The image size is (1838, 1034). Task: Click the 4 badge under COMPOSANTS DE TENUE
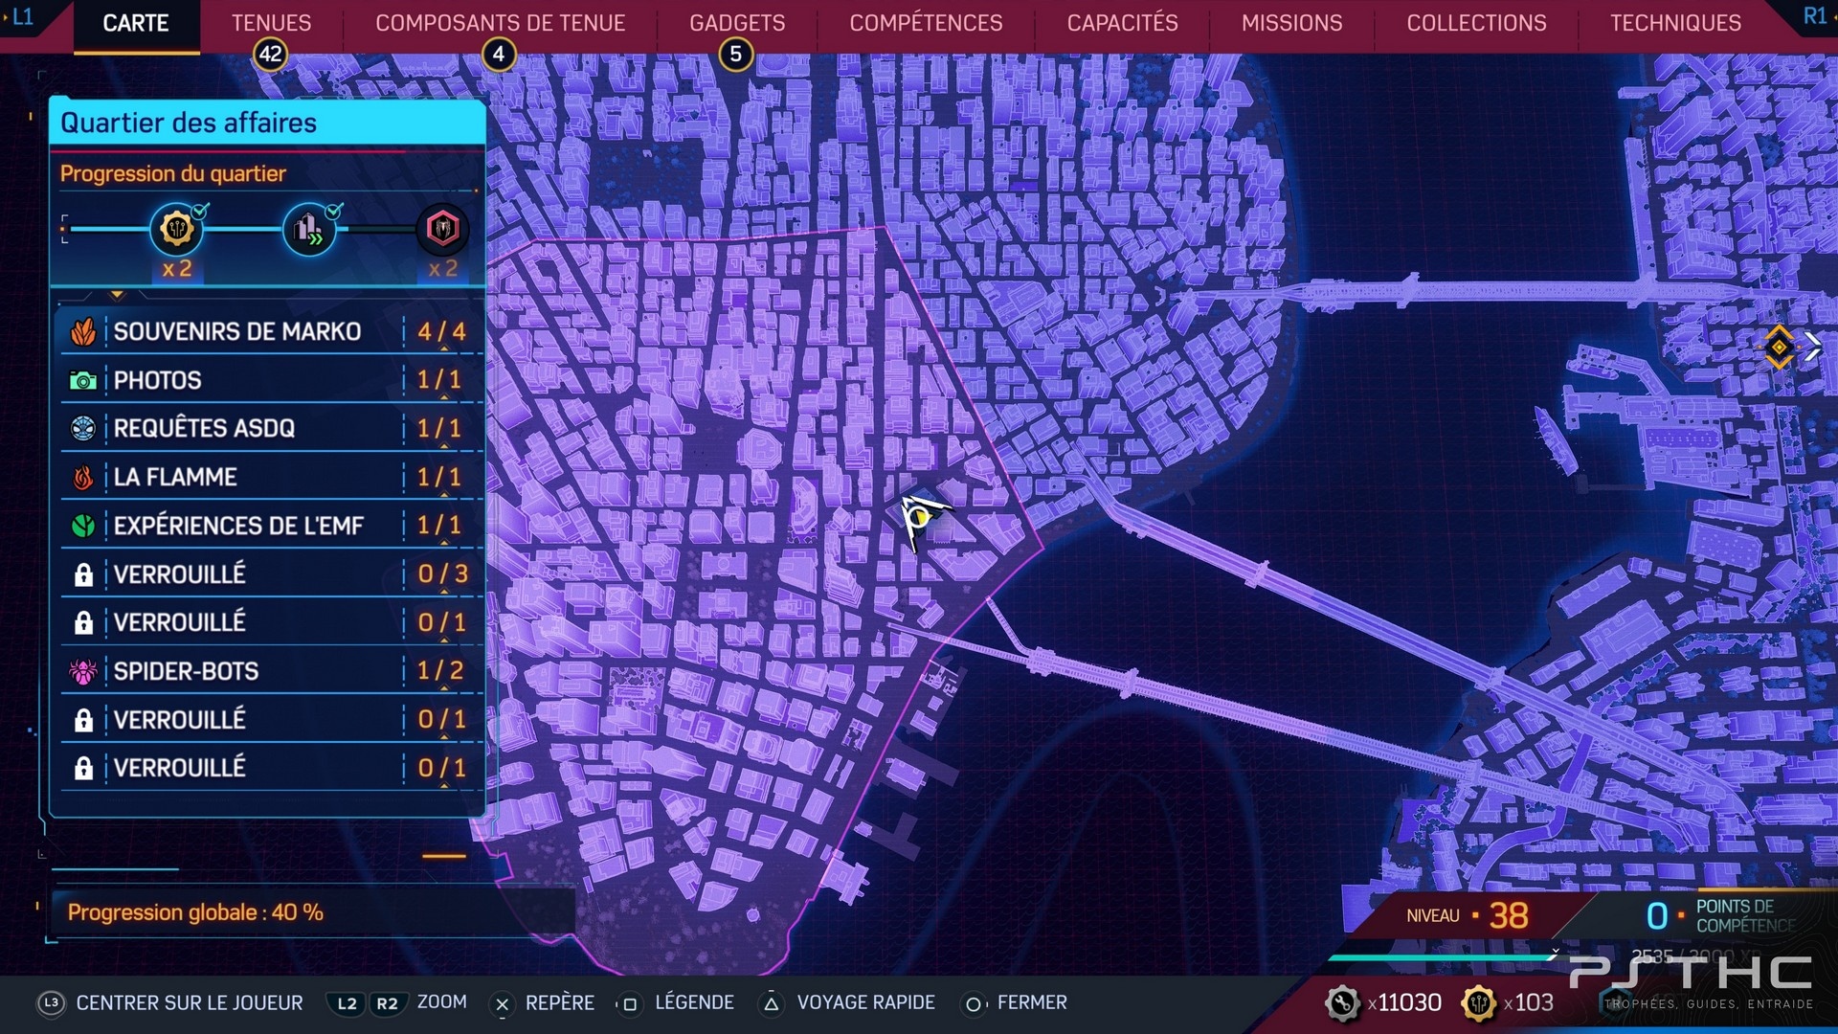pos(499,55)
